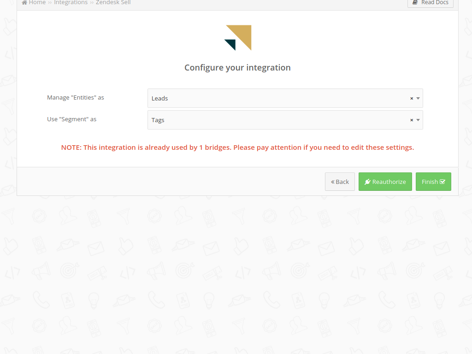Open the Zendesk Sell breadcrumb item
472x354 pixels.
click(x=113, y=3)
